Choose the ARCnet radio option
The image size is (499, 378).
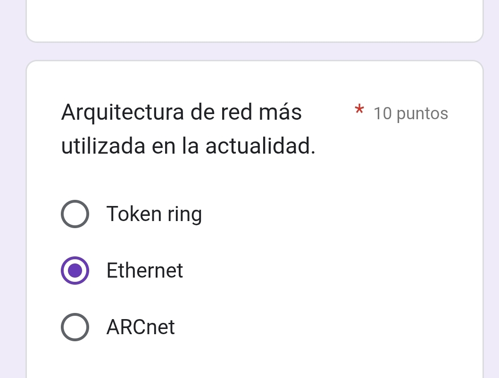coord(75,327)
